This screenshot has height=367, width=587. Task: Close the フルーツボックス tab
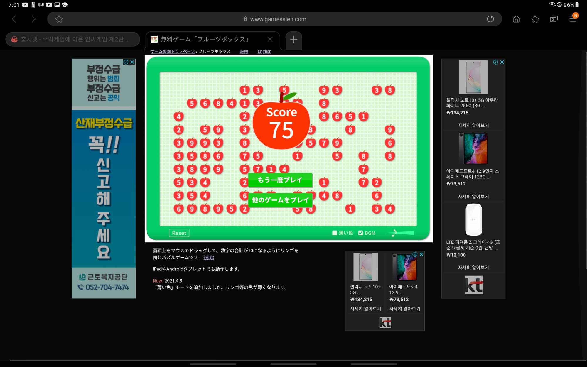(x=270, y=39)
